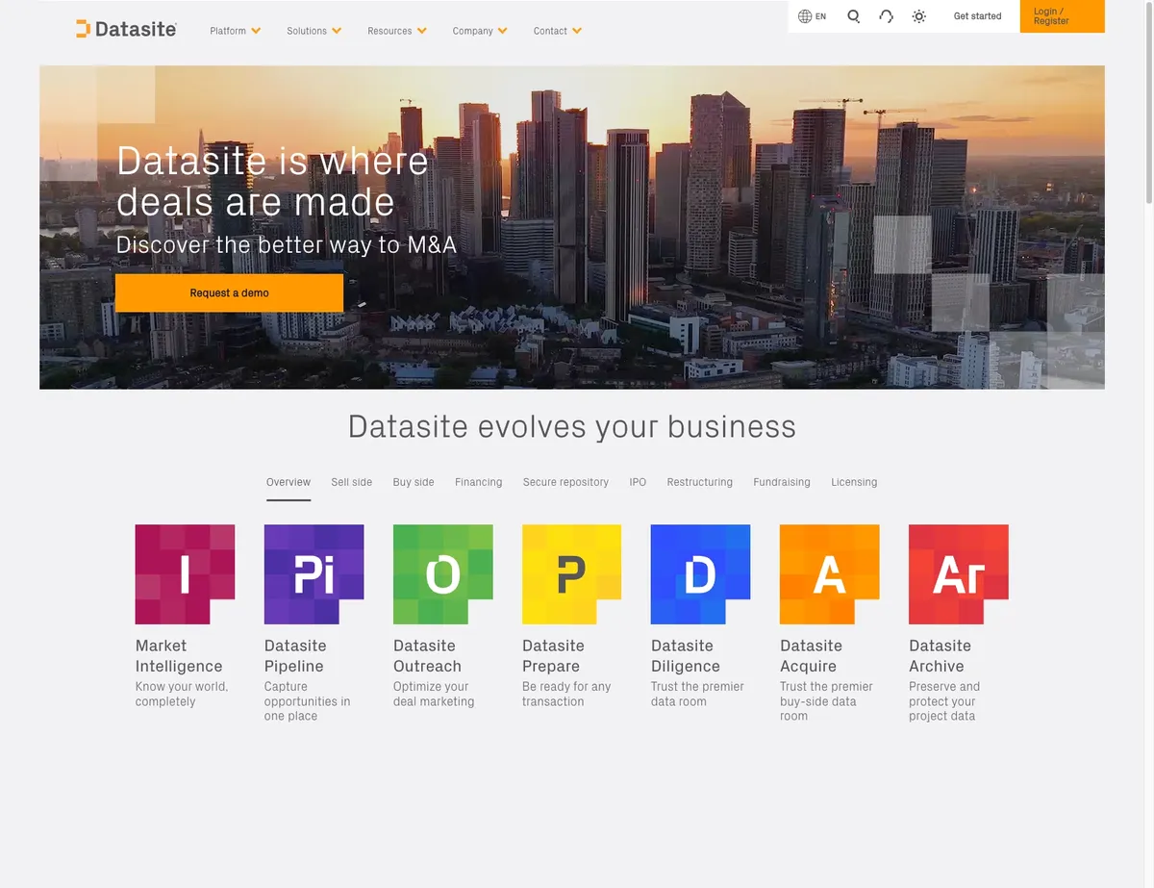Click the Login / Register button
Screen dimensions: 1154x888
[1063, 16]
